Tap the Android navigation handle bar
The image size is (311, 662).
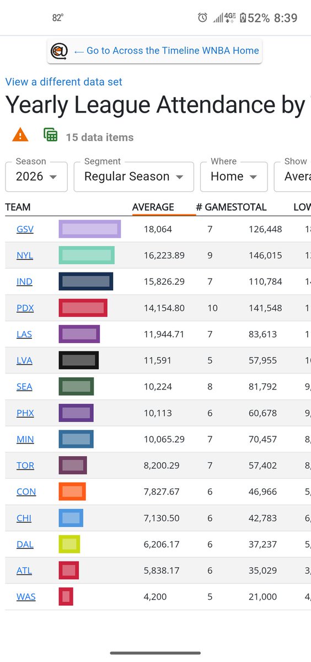pyautogui.click(x=155, y=653)
